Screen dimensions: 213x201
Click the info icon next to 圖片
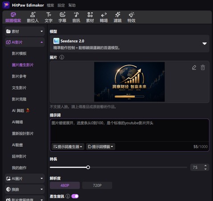point(62,57)
